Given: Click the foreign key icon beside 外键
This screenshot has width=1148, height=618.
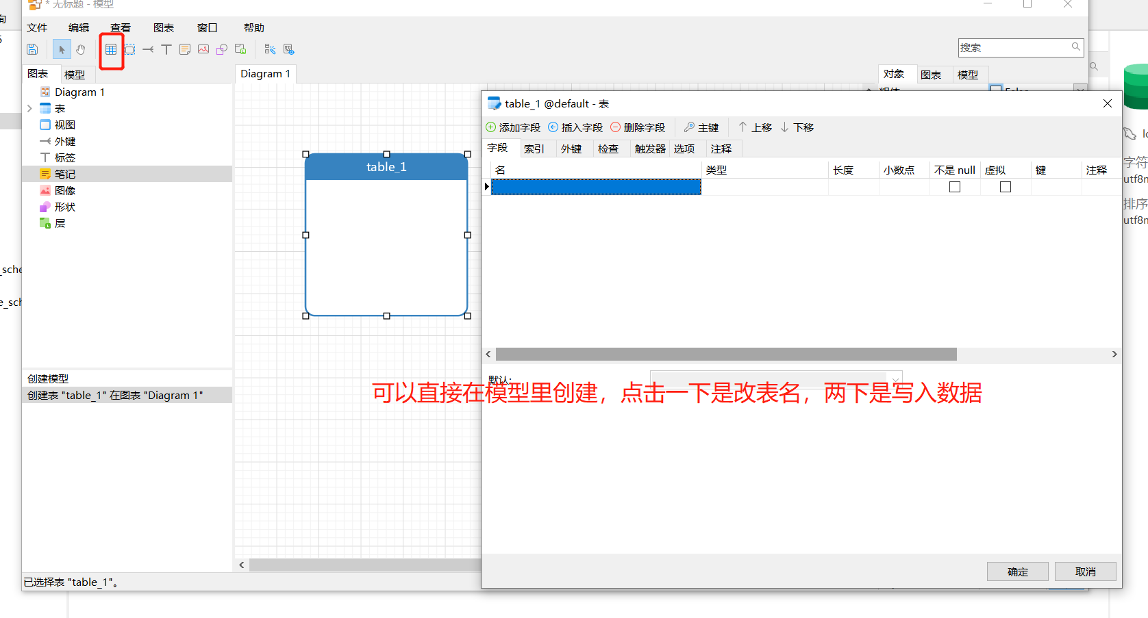Looking at the screenshot, I should click(x=45, y=142).
